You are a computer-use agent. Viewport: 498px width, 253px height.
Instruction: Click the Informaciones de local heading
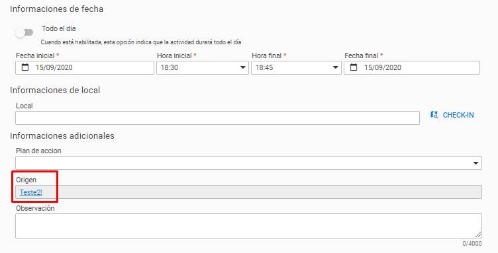click(x=55, y=90)
